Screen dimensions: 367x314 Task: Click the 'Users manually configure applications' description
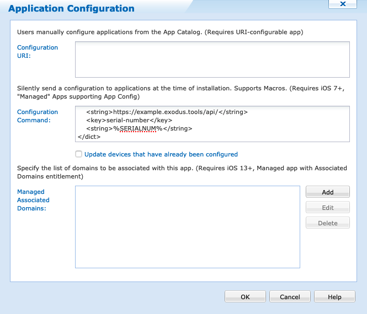pyautogui.click(x=160, y=32)
